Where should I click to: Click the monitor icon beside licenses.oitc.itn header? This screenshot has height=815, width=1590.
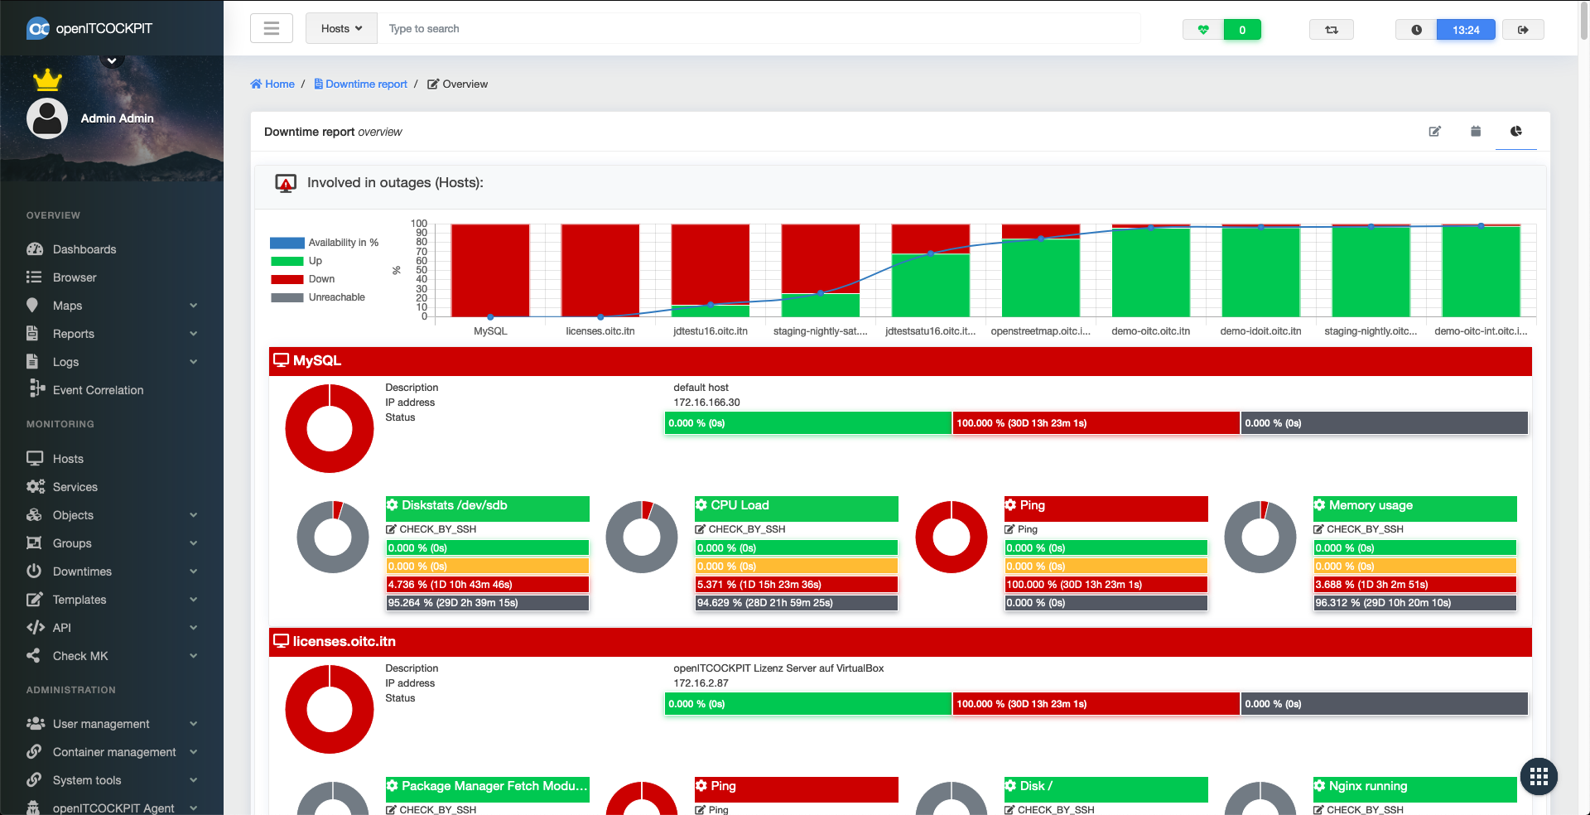[282, 641]
